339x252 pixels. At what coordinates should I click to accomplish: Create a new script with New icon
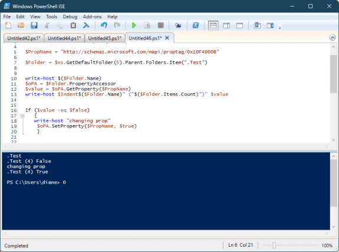click(x=8, y=25)
